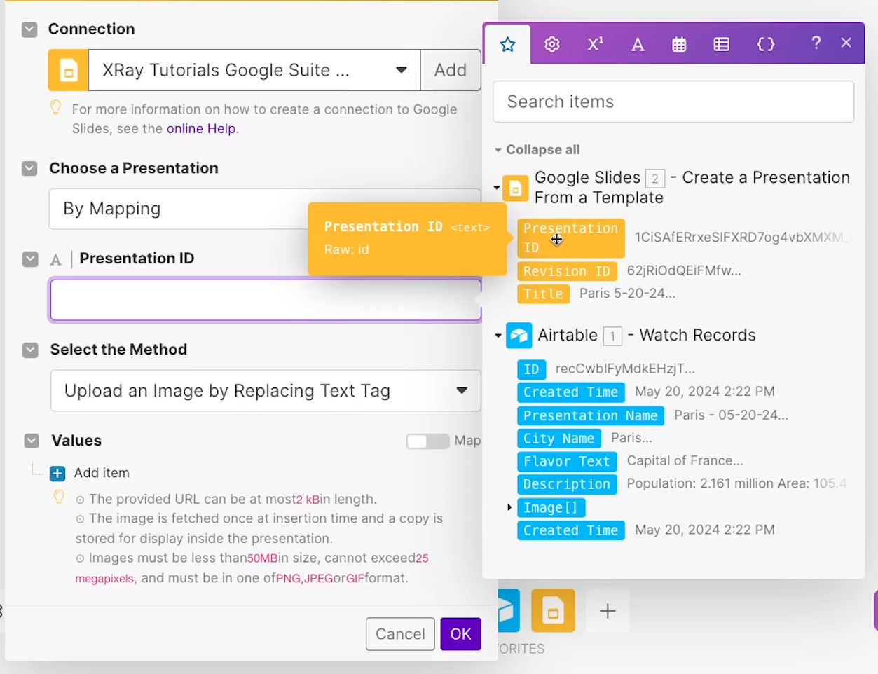Click the Google Slides connection icon
This screenshot has width=878, height=674.
(x=69, y=70)
